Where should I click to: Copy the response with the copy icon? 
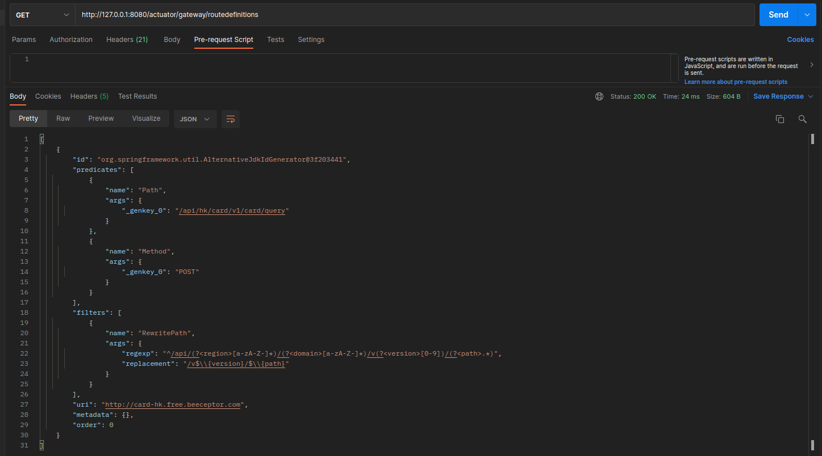tap(780, 119)
